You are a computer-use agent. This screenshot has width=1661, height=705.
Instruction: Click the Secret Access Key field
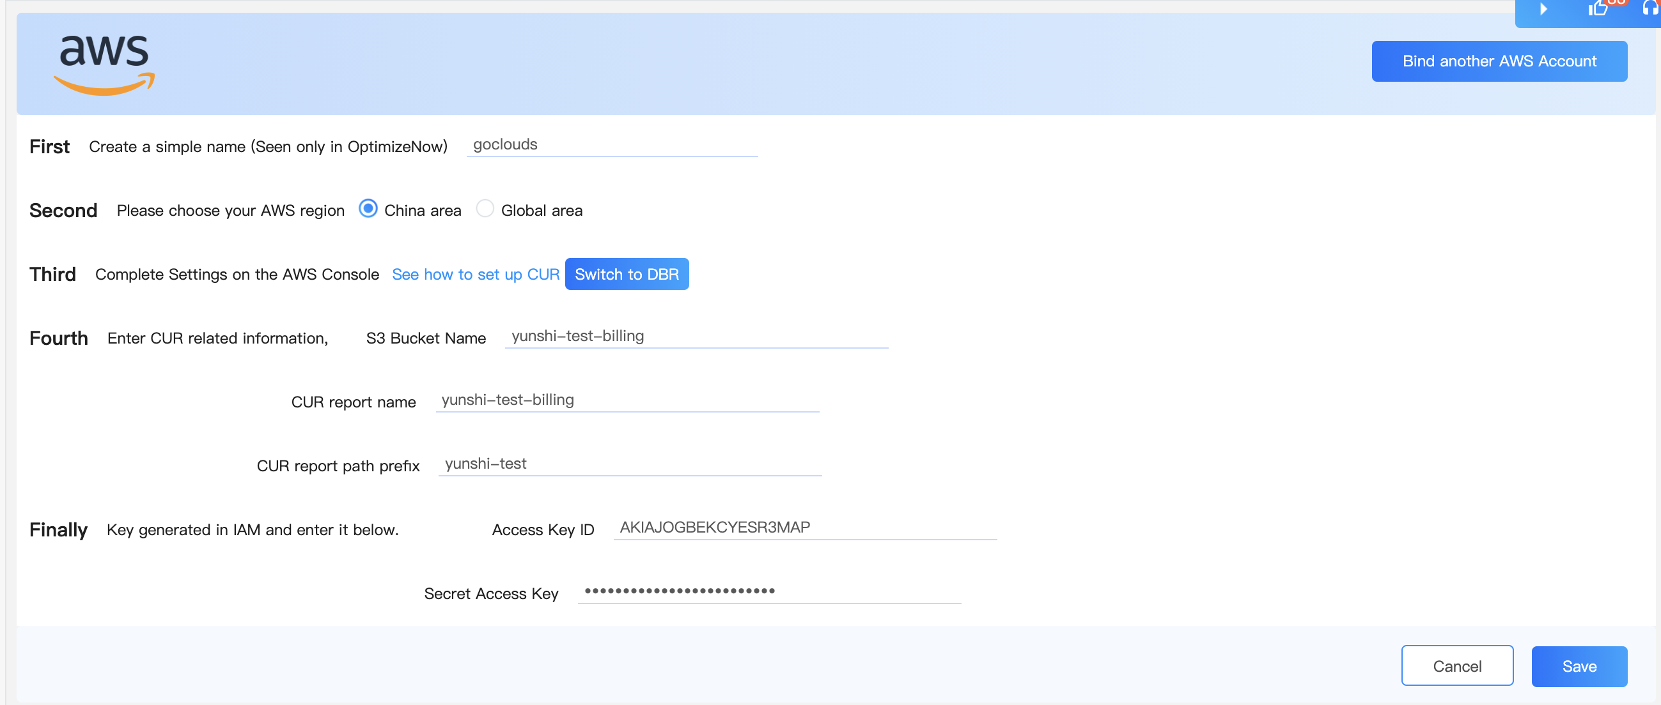pos(768,591)
